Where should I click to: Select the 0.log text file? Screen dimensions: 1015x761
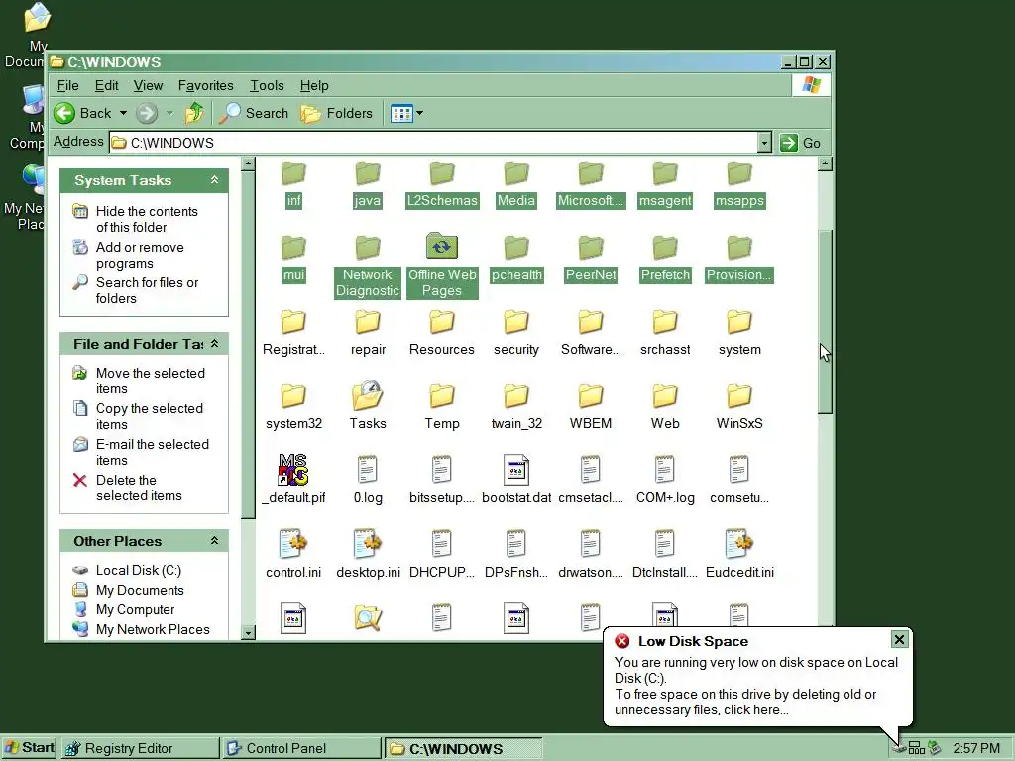tap(368, 480)
